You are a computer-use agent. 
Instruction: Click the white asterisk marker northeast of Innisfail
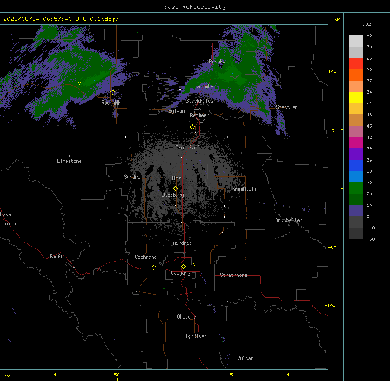pyautogui.click(x=227, y=137)
